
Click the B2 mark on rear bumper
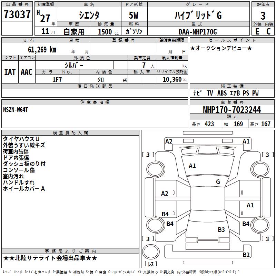click(246, 255)
